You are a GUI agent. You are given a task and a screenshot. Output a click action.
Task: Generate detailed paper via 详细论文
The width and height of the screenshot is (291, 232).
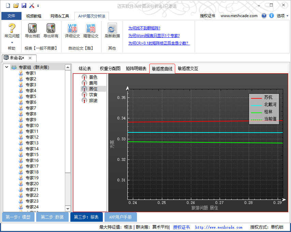72,30
